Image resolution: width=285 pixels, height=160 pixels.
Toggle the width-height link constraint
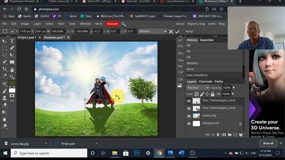pyautogui.click(x=68, y=32)
